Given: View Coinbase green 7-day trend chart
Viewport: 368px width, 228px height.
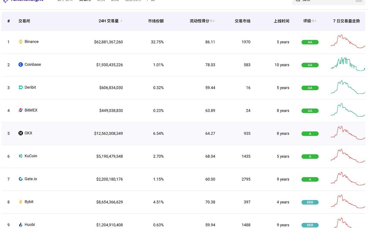Looking at the screenshot, I should 348,64.
